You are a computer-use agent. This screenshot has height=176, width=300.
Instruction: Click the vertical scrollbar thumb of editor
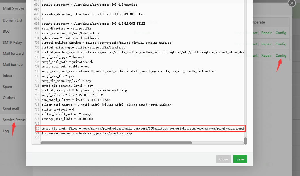[246, 141]
